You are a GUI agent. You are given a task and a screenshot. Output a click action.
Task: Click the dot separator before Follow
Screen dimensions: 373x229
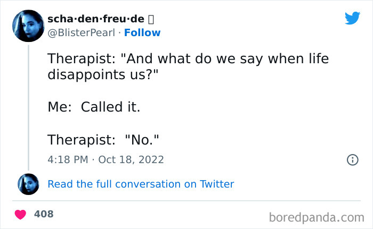coord(119,32)
